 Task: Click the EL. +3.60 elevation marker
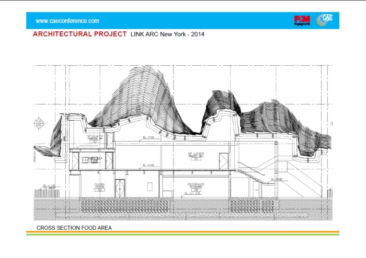coord(148,166)
